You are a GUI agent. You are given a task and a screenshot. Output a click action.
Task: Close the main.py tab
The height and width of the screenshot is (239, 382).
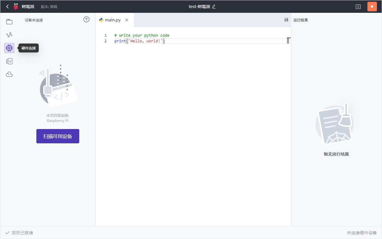click(x=126, y=20)
